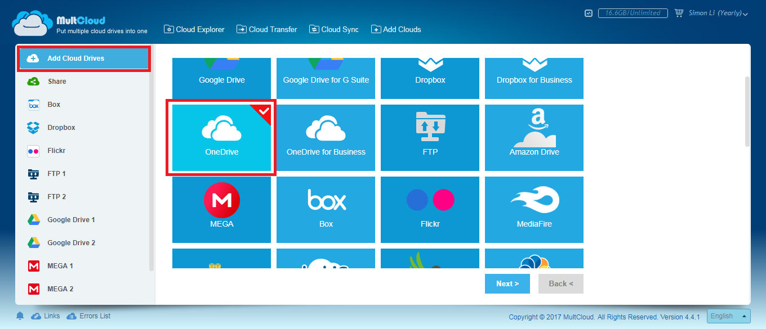
Task: Select the Box logo tile
Action: point(326,210)
